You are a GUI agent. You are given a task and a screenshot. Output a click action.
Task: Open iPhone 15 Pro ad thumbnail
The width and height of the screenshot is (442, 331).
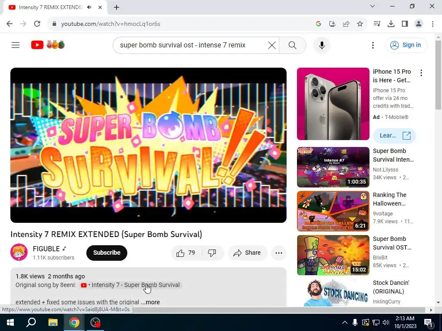click(x=333, y=103)
